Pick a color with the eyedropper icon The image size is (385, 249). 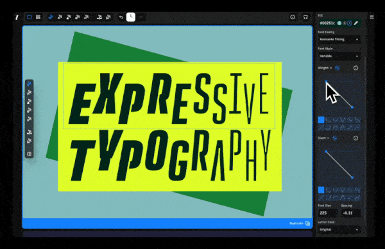click(x=356, y=23)
